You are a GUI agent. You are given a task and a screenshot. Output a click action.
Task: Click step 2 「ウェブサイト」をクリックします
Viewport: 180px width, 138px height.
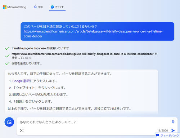[37, 88]
